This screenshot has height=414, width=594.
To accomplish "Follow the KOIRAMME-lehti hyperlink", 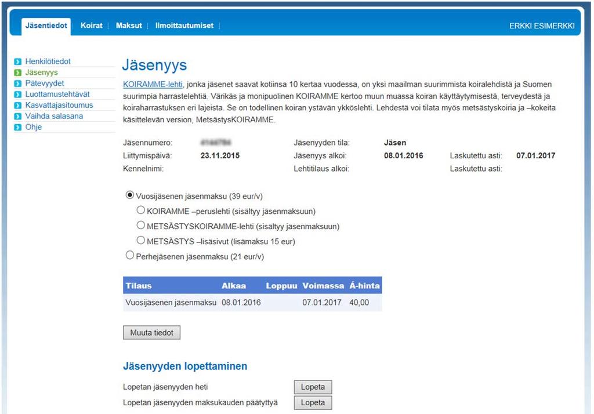I will [153, 85].
